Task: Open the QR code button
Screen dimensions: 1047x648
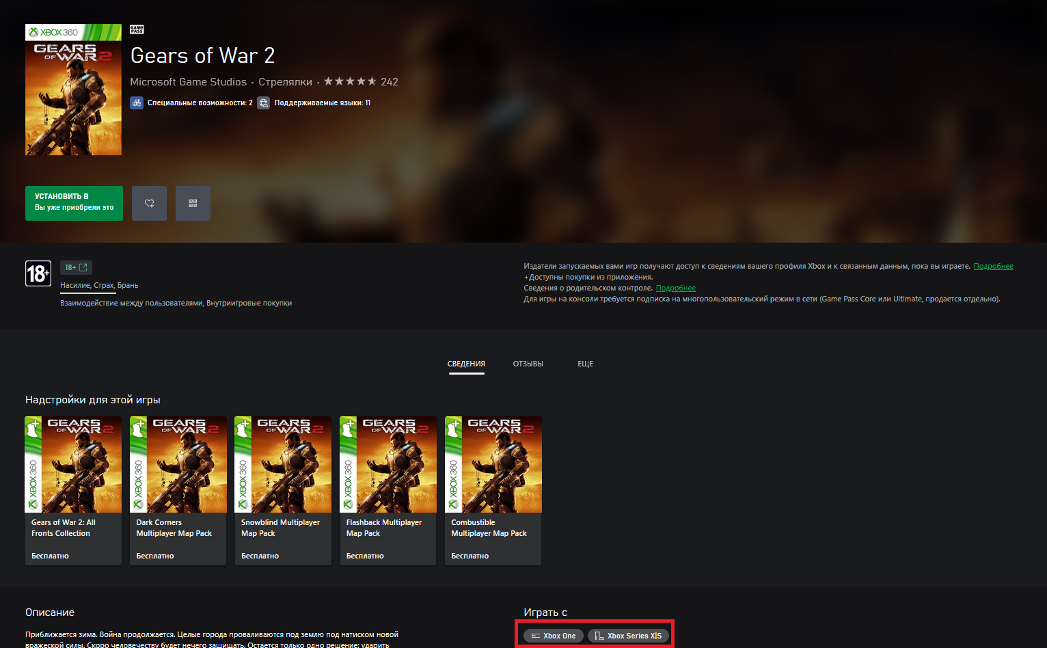Action: 193,203
